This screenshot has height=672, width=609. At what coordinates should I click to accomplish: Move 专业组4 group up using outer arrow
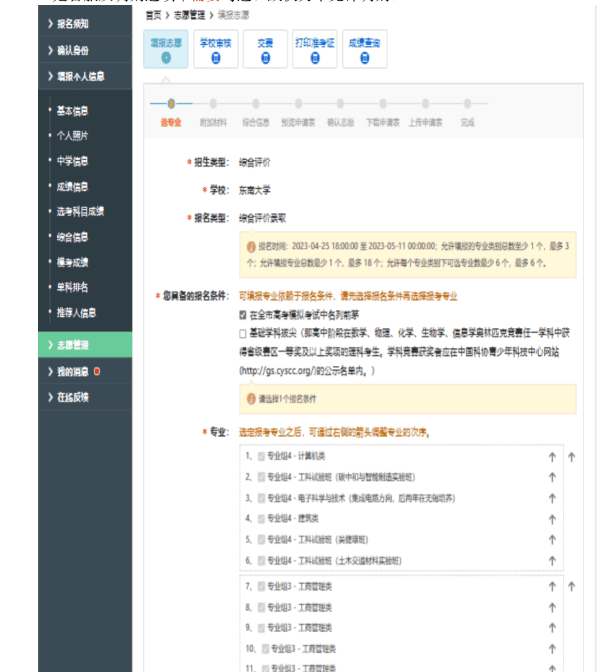click(x=571, y=457)
